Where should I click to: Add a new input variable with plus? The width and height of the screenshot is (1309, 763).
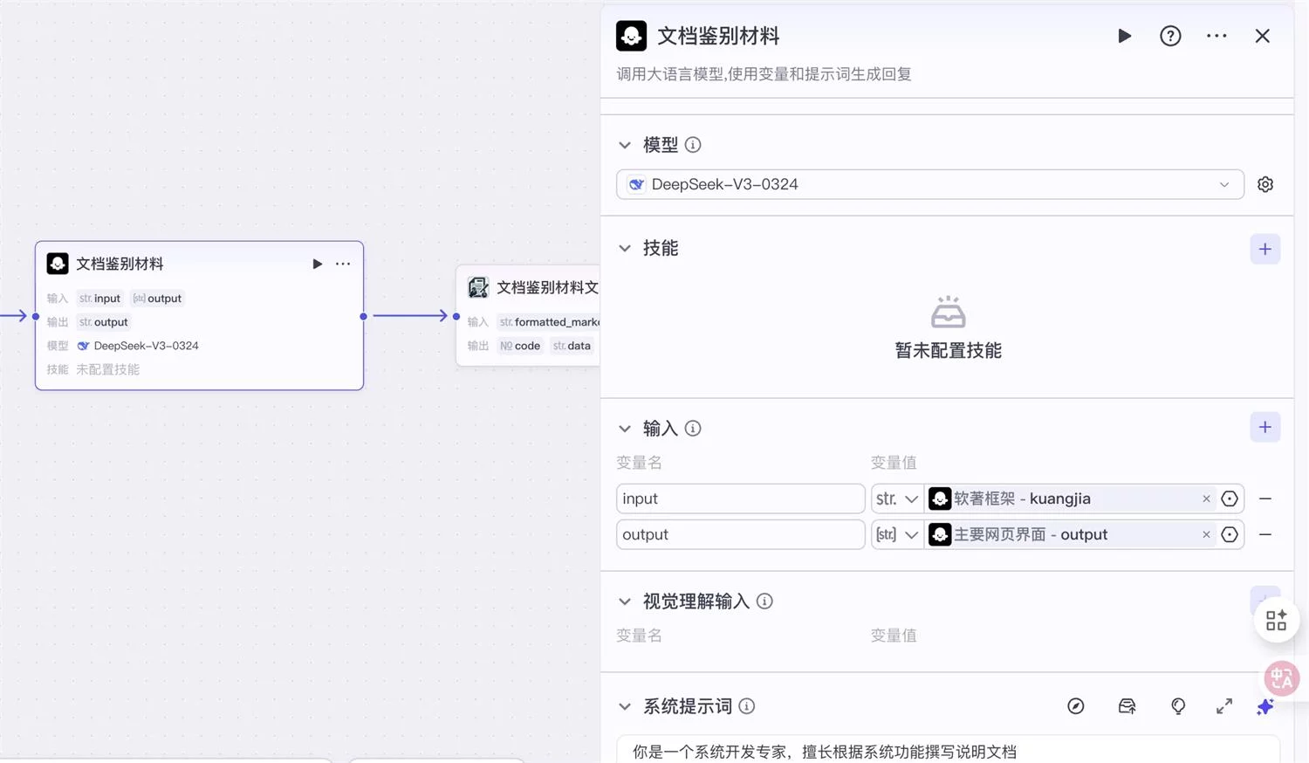(x=1264, y=427)
